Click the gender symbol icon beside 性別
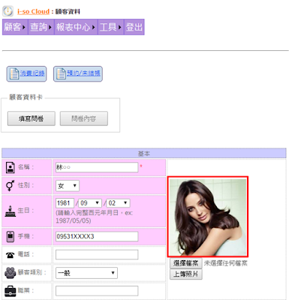 click(x=10, y=186)
